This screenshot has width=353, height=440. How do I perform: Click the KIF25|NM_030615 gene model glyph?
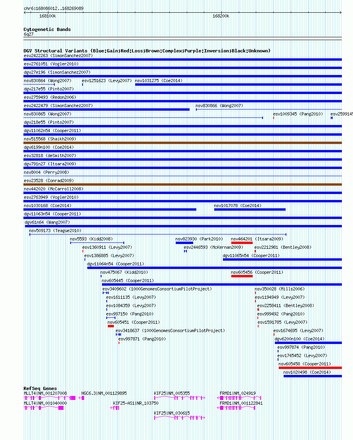click(180, 418)
